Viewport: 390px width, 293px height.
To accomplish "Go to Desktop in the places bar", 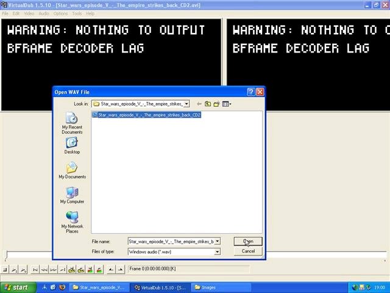I will tap(72, 146).
